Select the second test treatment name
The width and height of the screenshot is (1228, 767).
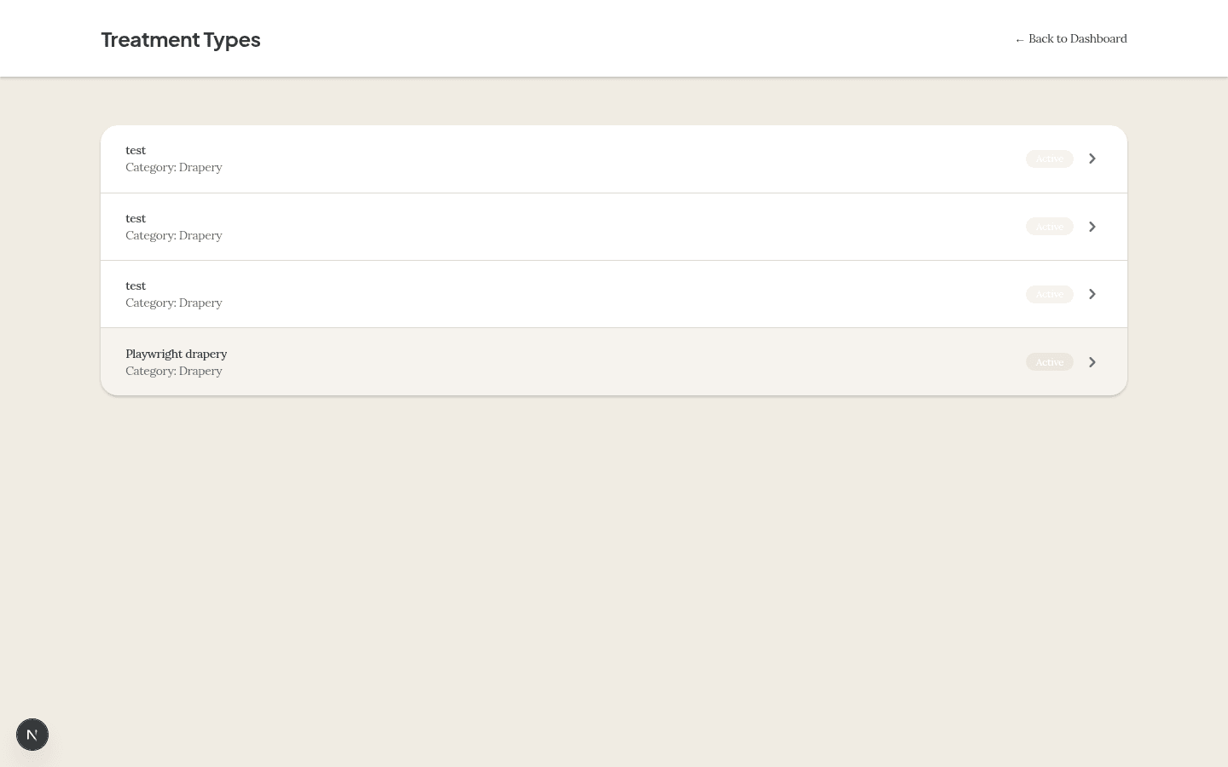pos(136,219)
